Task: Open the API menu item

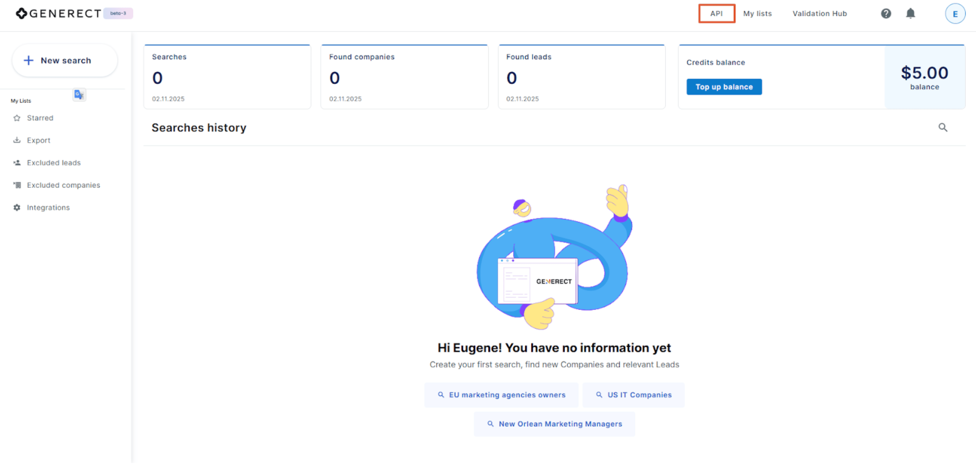Action: [716, 14]
